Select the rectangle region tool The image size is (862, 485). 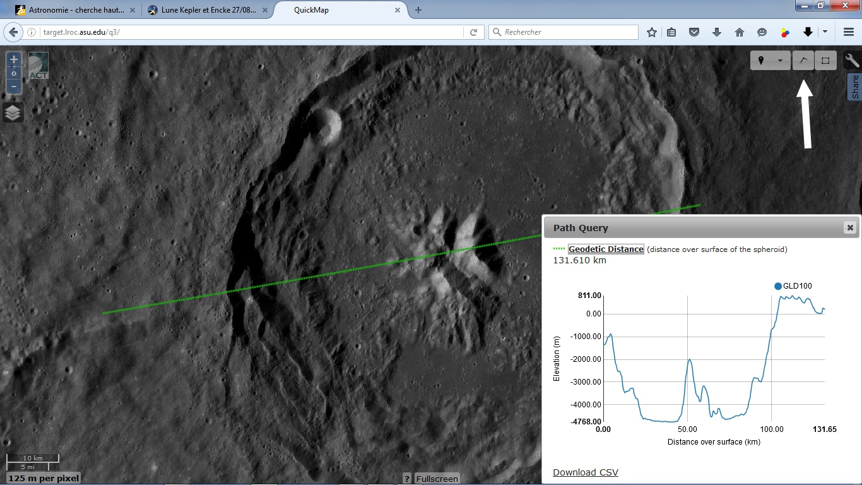pos(825,61)
